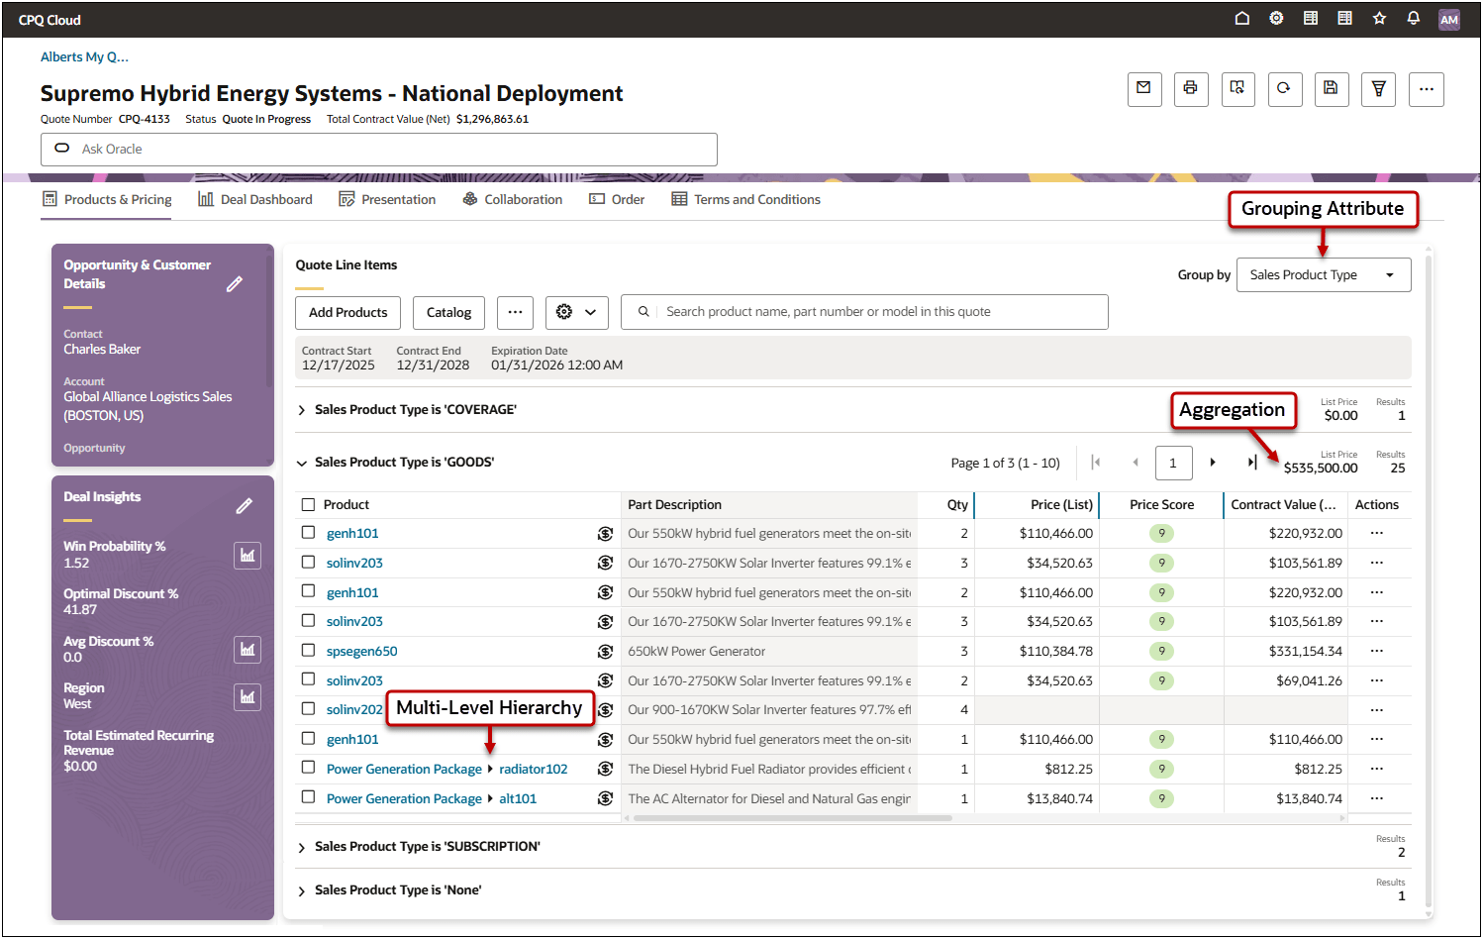Select checkbox for spsegen650 row
Viewport: 1483px width, 939px height.
[309, 651]
